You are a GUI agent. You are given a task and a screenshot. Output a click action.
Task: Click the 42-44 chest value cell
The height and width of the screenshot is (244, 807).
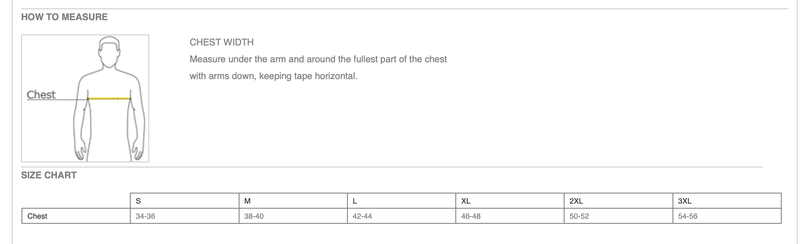(x=401, y=216)
